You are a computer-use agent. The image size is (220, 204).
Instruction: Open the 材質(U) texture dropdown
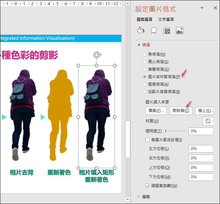tap(208, 121)
